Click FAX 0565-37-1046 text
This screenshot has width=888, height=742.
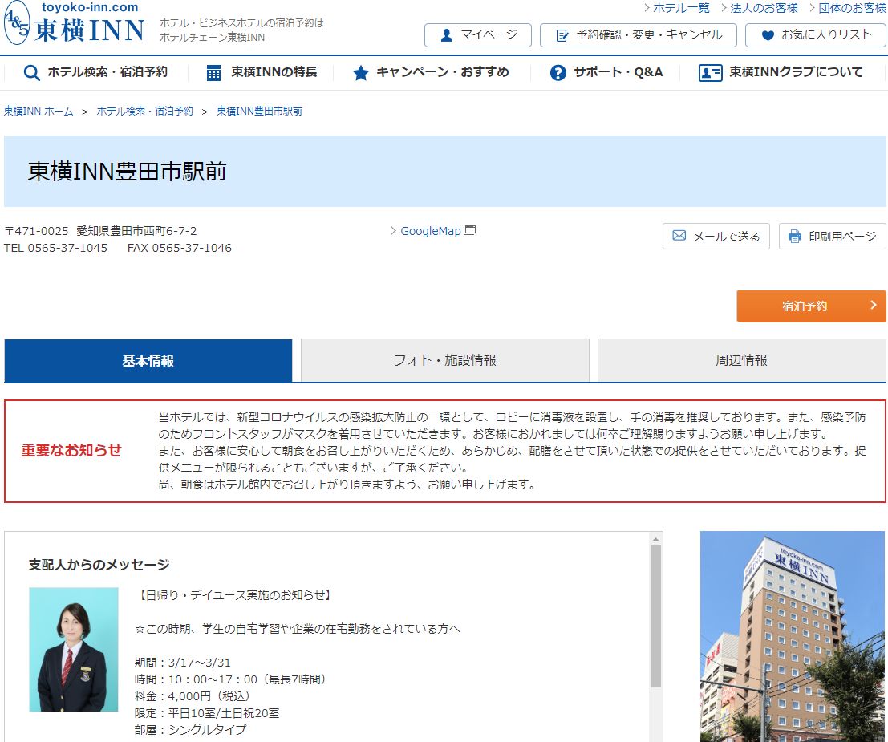coord(180,248)
